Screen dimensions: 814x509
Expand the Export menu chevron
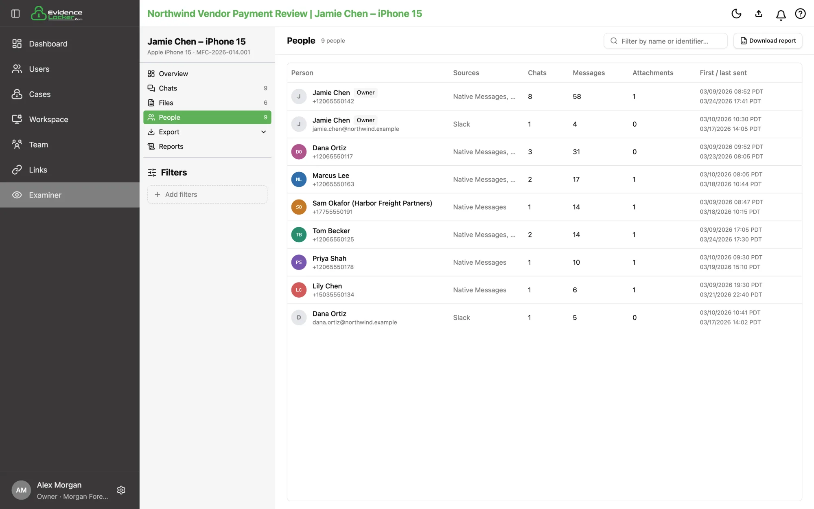point(263,132)
